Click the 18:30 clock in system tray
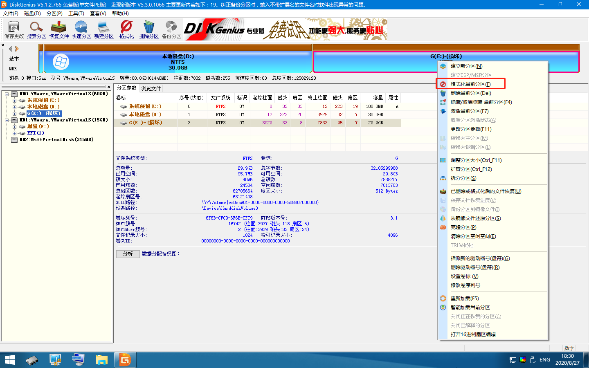The image size is (589, 368). coord(567,356)
